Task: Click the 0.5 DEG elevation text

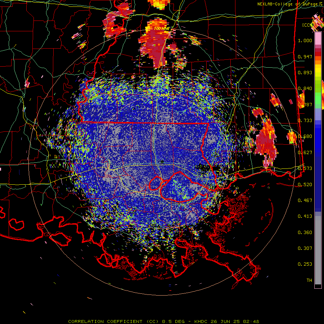Action: tap(173, 321)
